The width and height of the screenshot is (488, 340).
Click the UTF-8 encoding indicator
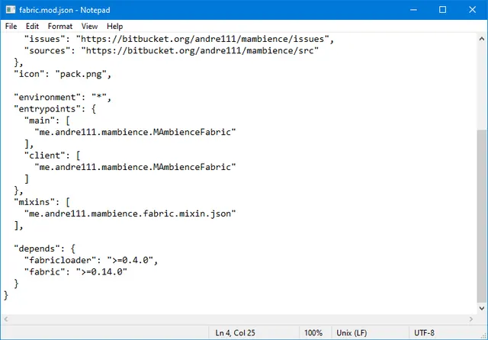click(x=424, y=333)
